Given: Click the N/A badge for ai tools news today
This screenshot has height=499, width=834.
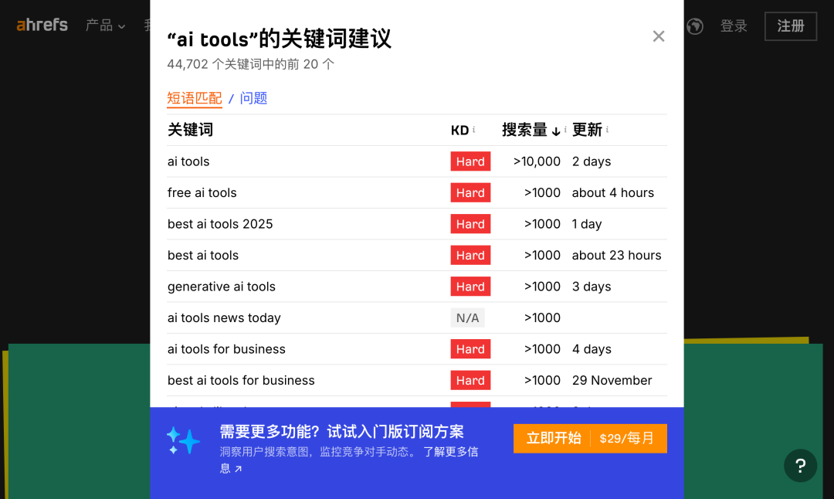Looking at the screenshot, I should pyautogui.click(x=467, y=317).
